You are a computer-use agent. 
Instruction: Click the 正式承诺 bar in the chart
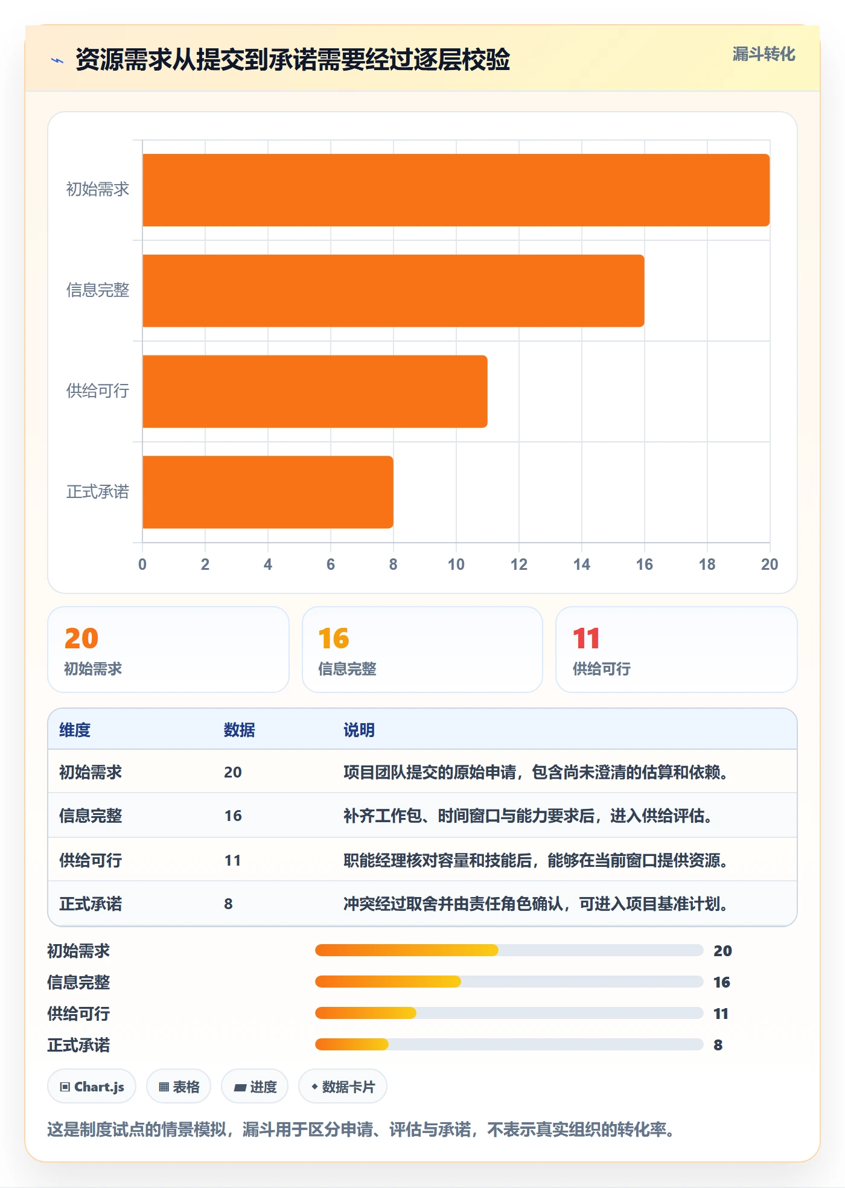point(267,492)
